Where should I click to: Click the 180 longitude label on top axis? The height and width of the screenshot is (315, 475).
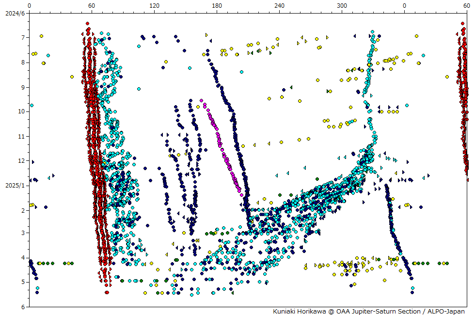point(217,5)
